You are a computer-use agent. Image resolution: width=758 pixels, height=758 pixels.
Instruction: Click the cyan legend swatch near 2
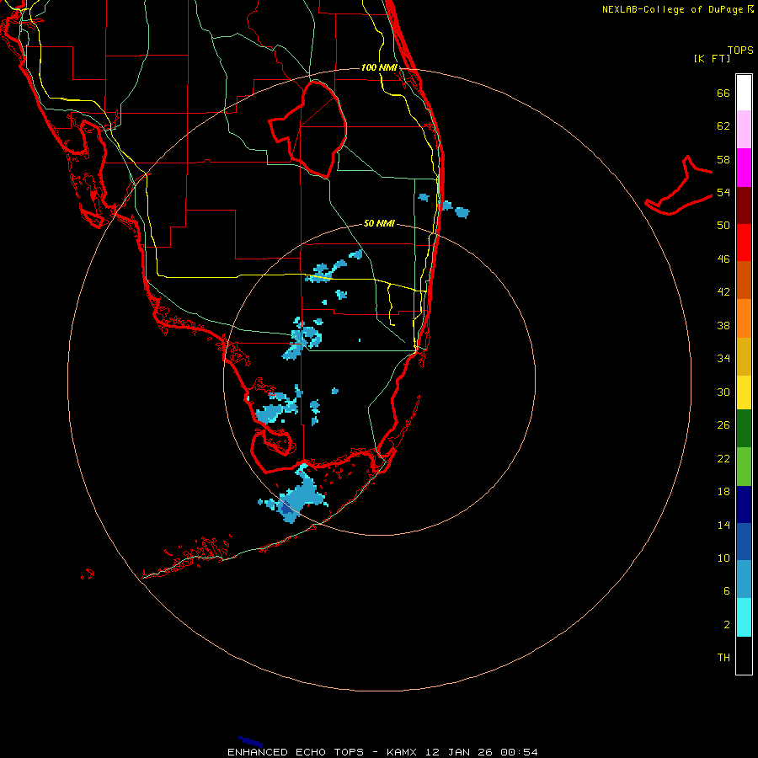(x=744, y=617)
